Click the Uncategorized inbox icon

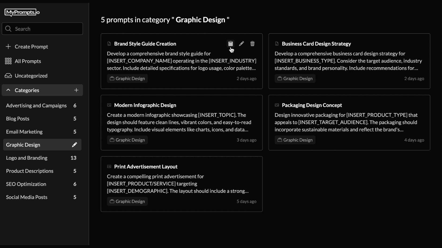(8, 76)
